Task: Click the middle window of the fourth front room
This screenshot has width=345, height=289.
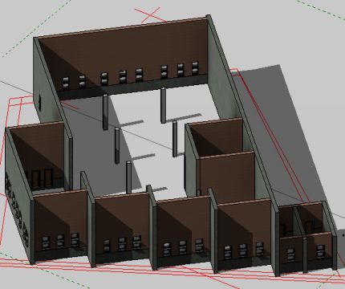Action: point(242,250)
